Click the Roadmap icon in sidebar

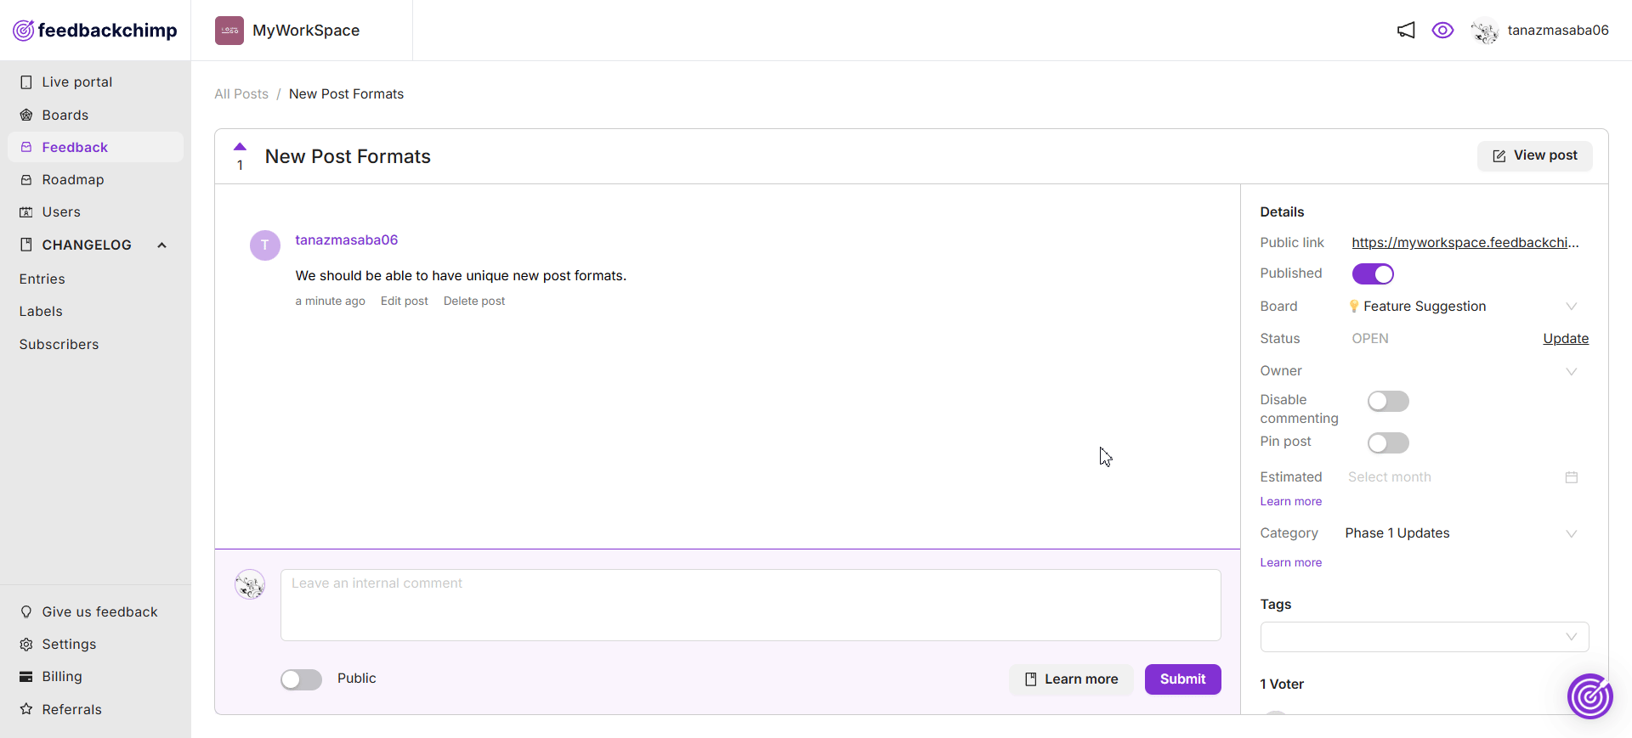[26, 180]
